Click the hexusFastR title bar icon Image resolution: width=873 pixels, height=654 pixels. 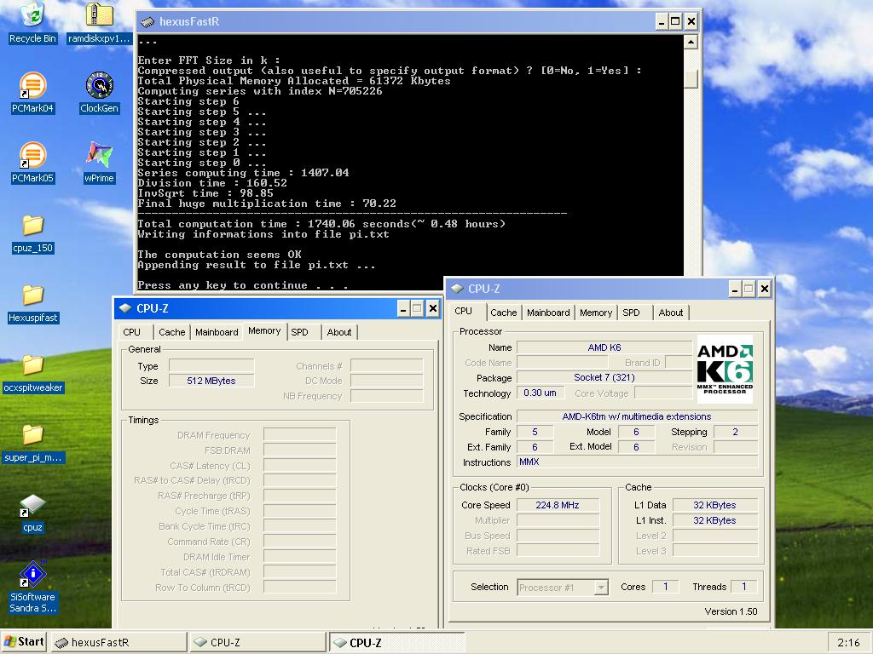pyautogui.click(x=147, y=21)
